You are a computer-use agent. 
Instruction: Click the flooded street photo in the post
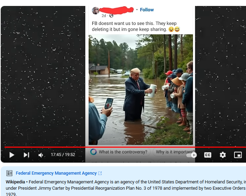[141, 90]
